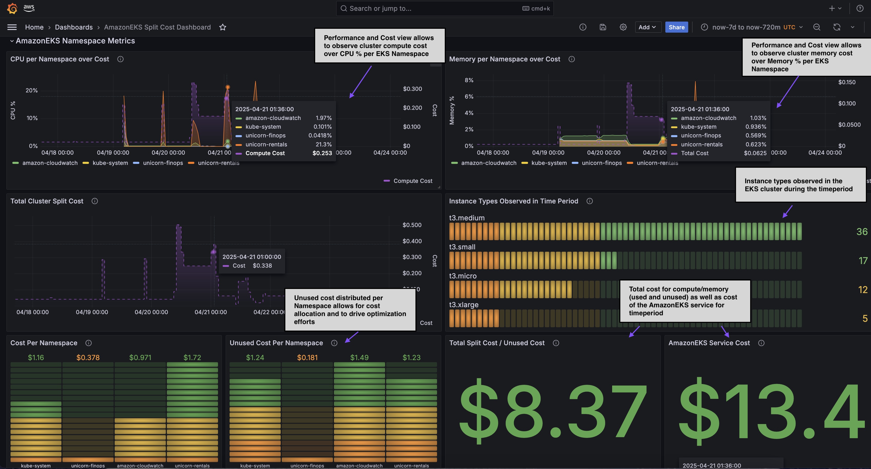871x469 pixels.
Task: Open the help question mark icon
Action: point(860,8)
